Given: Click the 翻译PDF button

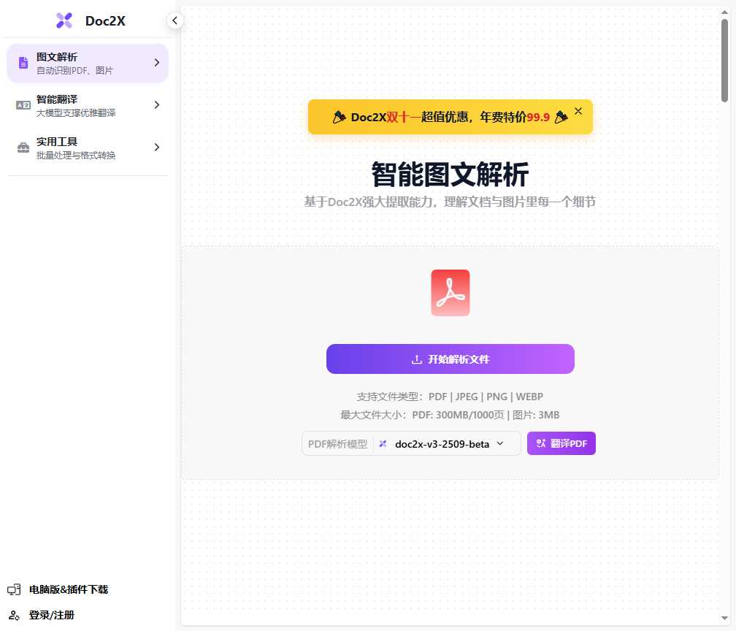Looking at the screenshot, I should pyautogui.click(x=561, y=443).
